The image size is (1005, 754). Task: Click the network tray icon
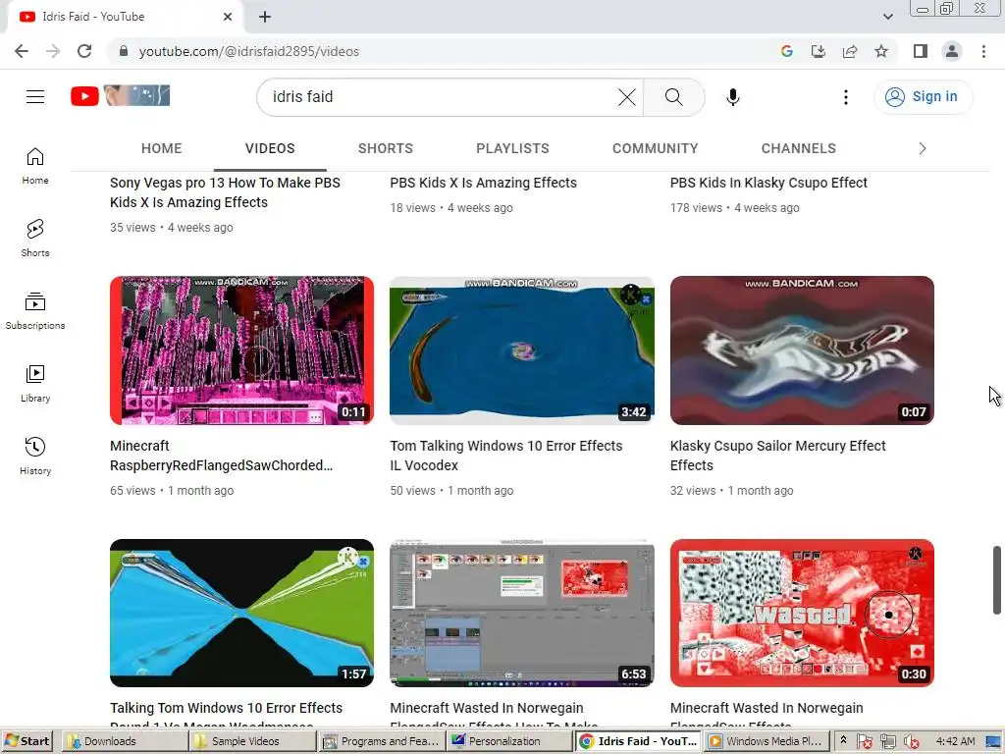click(887, 741)
